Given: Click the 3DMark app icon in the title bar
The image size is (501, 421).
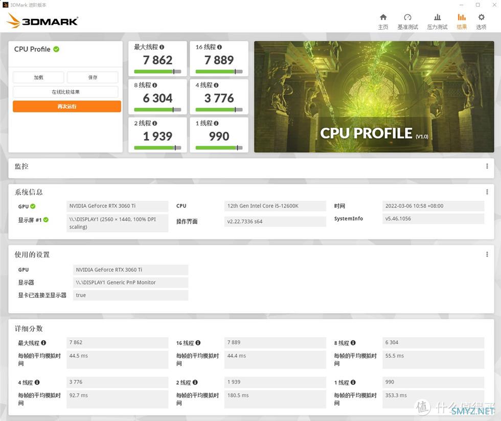Looking at the screenshot, I should click(5, 5).
